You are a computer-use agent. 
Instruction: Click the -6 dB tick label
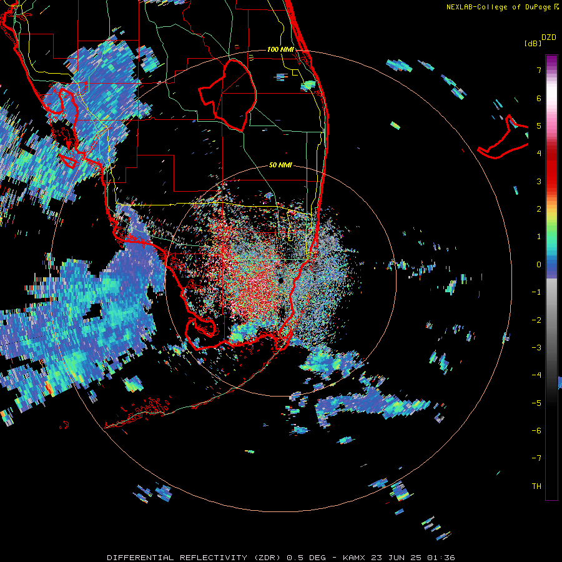tap(536, 430)
